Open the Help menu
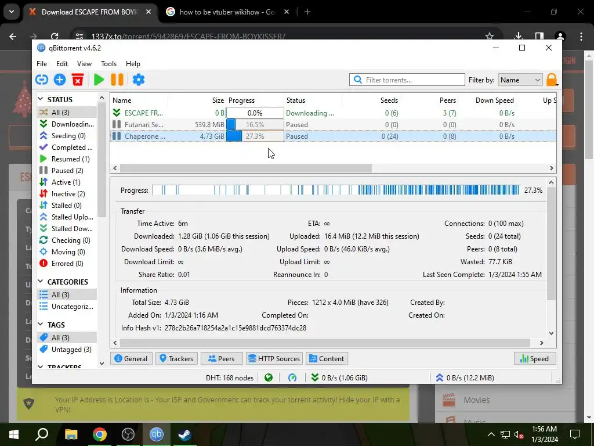Viewport: 594px width, 446px height. click(133, 64)
